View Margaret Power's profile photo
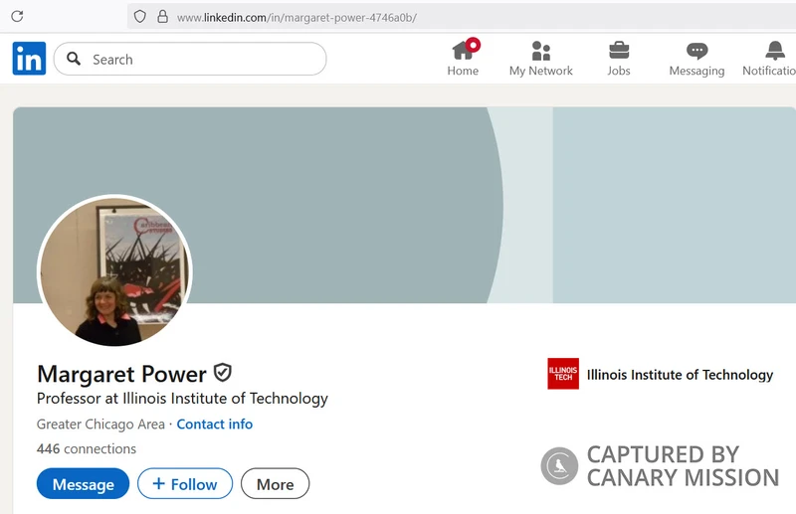This screenshot has height=514, width=796. tap(114, 271)
